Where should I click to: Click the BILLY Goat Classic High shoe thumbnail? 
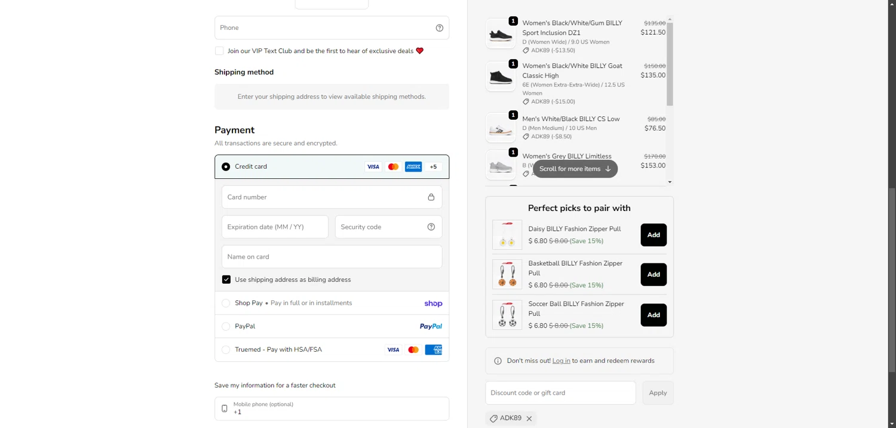tap(501, 76)
